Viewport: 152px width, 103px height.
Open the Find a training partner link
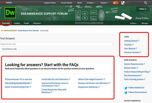[134, 79]
